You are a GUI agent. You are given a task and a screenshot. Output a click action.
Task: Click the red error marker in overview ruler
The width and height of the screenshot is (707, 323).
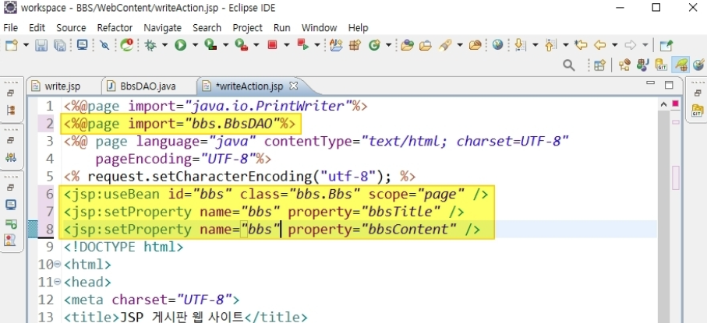point(676,104)
